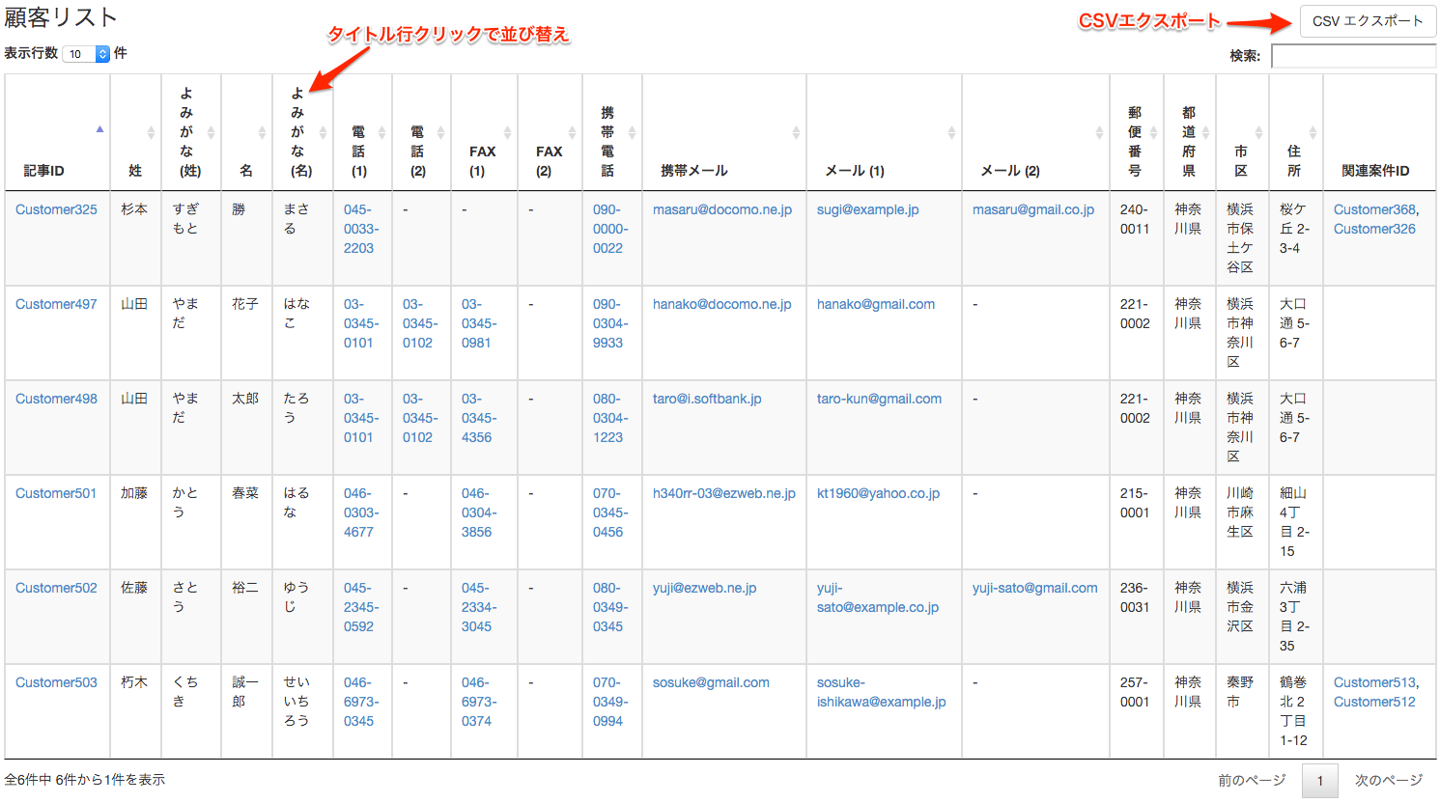Open the 表示行数 rows-per-page dropdown
Viewport: 1440px width, 803px height.
(87, 54)
